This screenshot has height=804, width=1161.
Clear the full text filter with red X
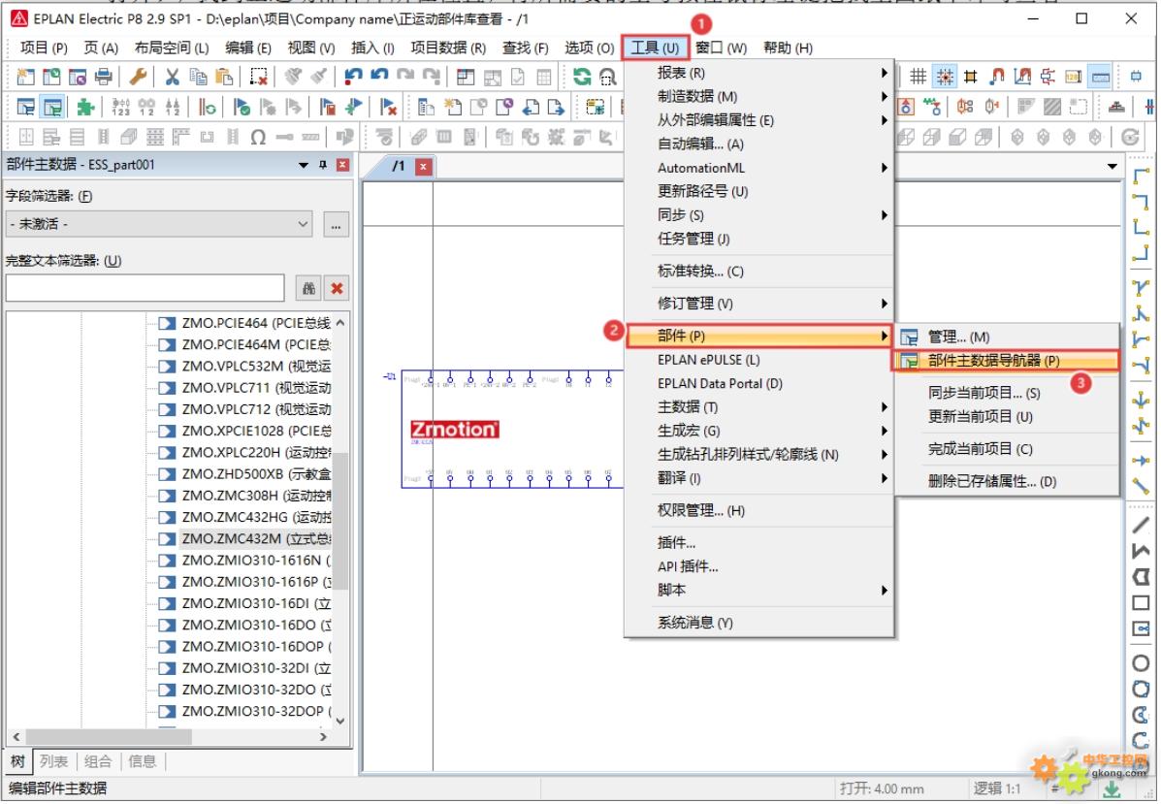[337, 288]
